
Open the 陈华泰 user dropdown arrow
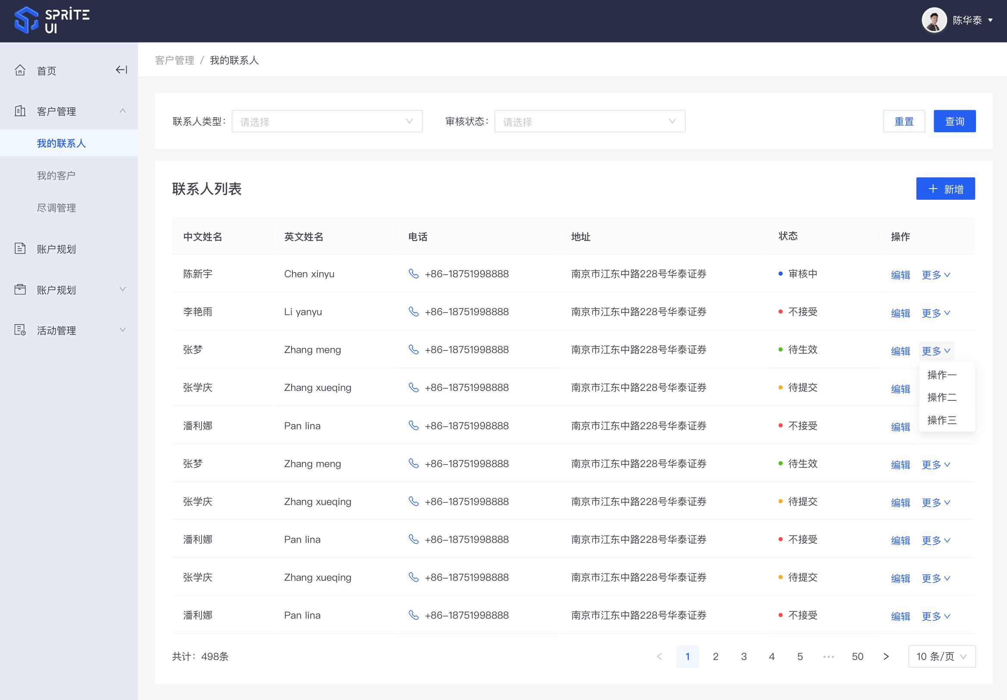990,20
